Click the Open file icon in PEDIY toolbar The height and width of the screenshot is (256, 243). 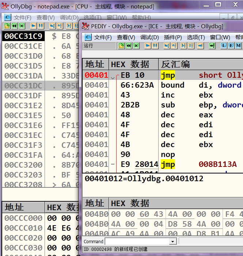pos(121,46)
